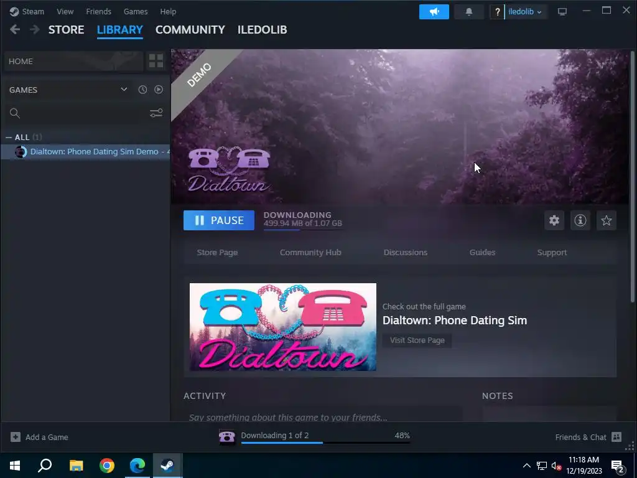637x478 pixels.
Task: Open the ILEDOLIB profile tab
Action: click(262, 30)
